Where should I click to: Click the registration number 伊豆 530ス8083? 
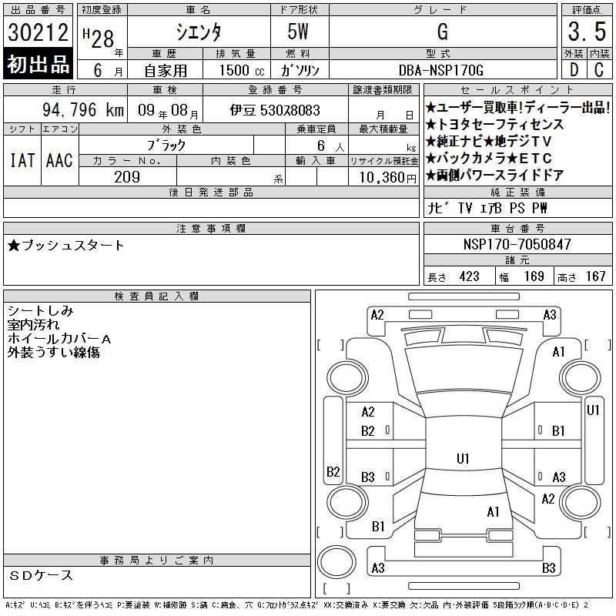(275, 110)
